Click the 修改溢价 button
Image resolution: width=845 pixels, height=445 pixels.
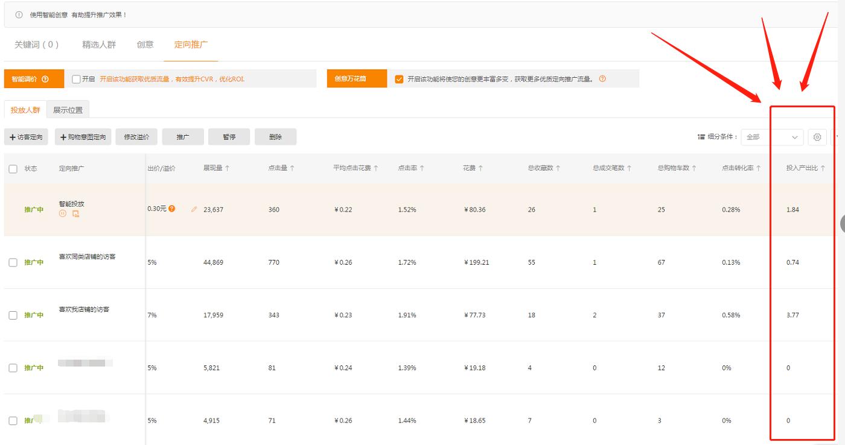136,137
